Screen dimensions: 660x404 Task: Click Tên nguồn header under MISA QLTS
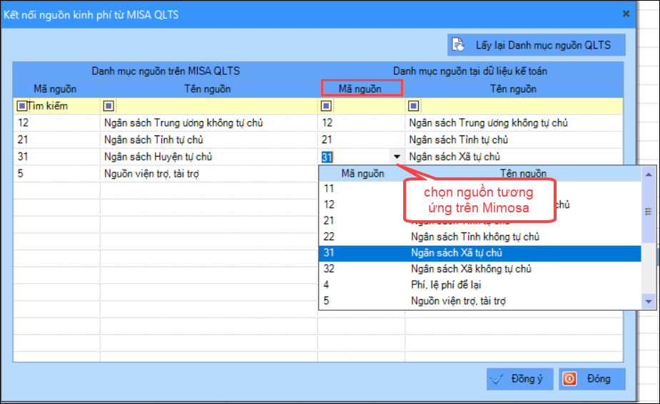[208, 89]
